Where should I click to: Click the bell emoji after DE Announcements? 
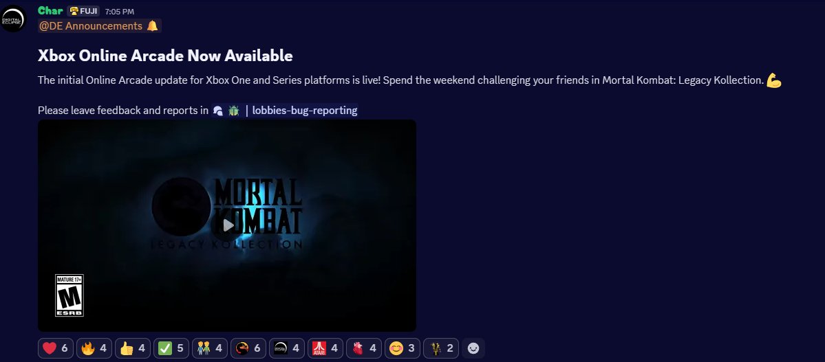(153, 25)
